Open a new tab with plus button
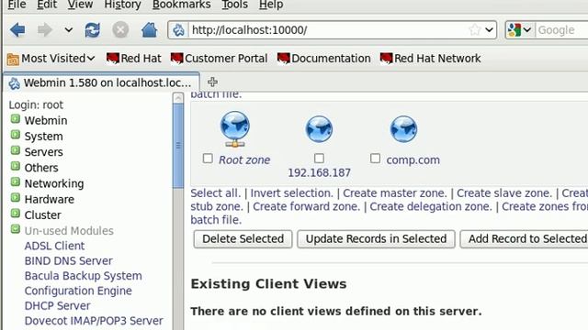This screenshot has height=330, width=588. [212, 82]
